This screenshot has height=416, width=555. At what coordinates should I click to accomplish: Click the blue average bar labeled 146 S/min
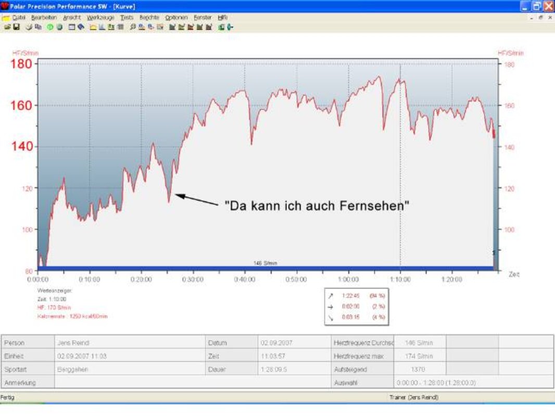click(266, 268)
